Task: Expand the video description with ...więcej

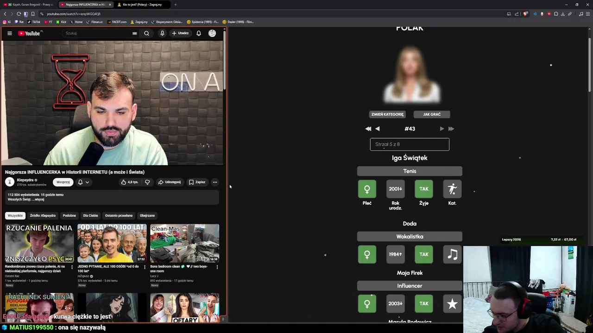Action: click(39, 199)
